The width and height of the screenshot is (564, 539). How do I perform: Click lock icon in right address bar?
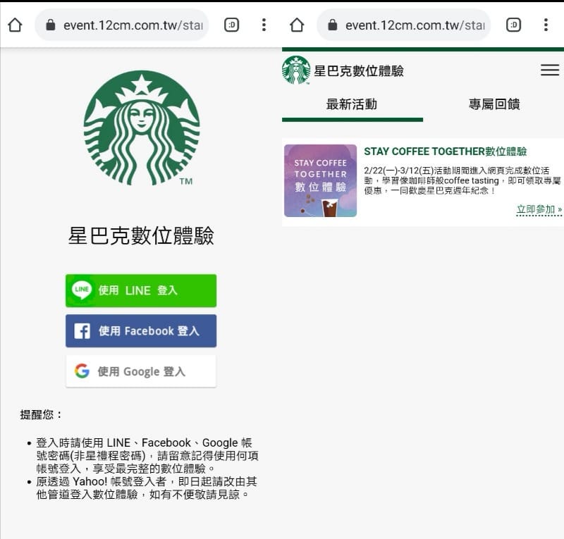point(333,25)
